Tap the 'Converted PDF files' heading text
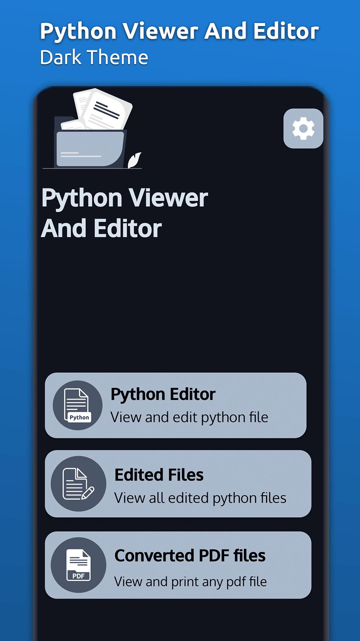360x641 pixels. coord(190,556)
